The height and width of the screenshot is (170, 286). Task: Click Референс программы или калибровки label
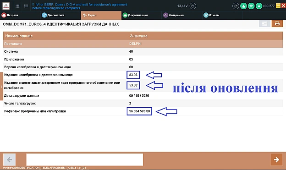(x=35, y=111)
